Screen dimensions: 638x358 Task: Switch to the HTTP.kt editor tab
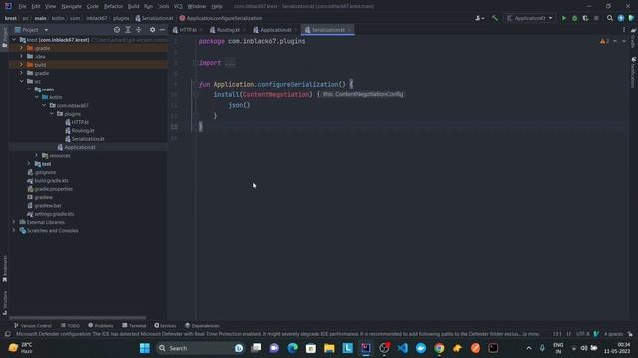(x=188, y=30)
